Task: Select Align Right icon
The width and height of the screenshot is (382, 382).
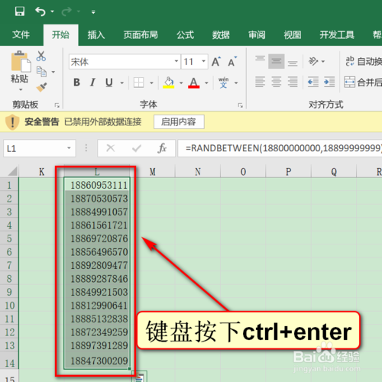Action: point(293,82)
